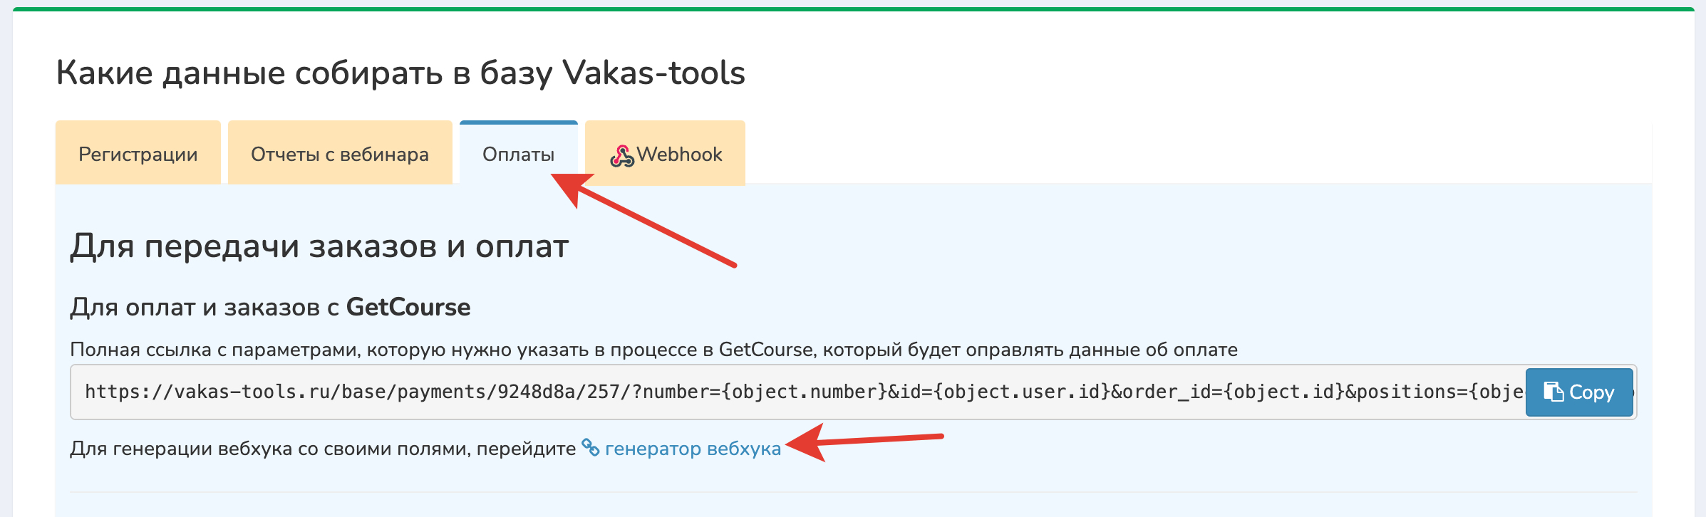Click the chain icon before генератор вебхука
Viewport: 1706px width, 517px height.
591,447
